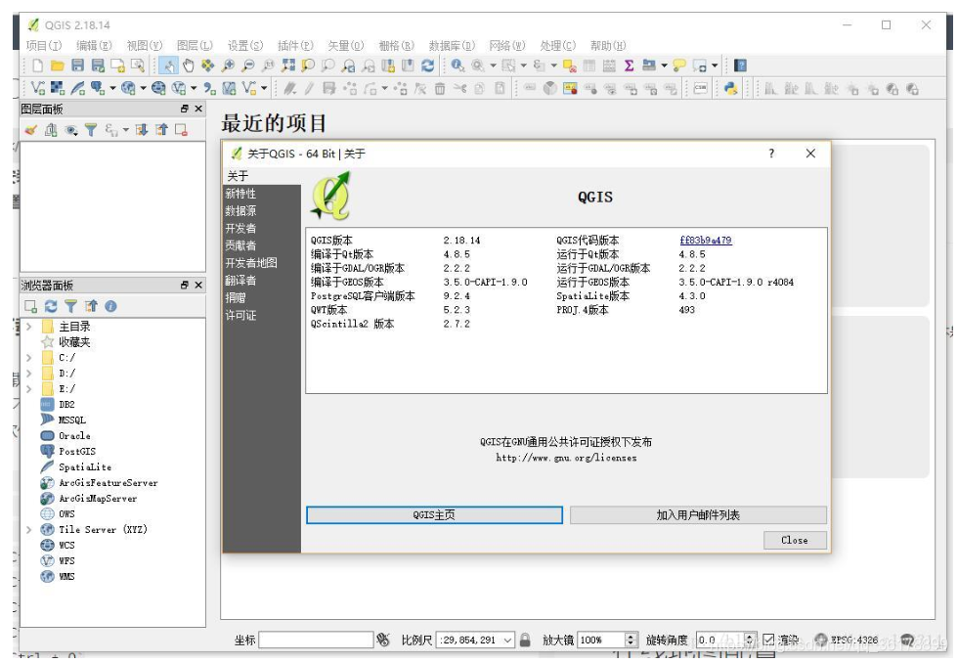Open the scale combo box dropdown
The height and width of the screenshot is (663, 958).
(x=507, y=640)
